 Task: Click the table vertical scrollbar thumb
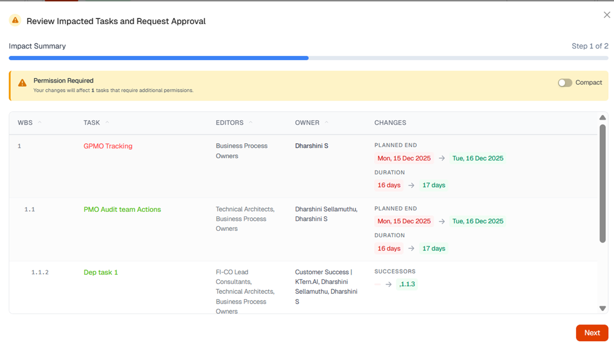602,182
